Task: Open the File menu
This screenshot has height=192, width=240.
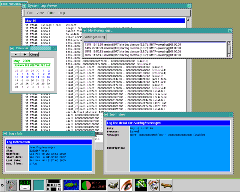Action: [30, 13]
